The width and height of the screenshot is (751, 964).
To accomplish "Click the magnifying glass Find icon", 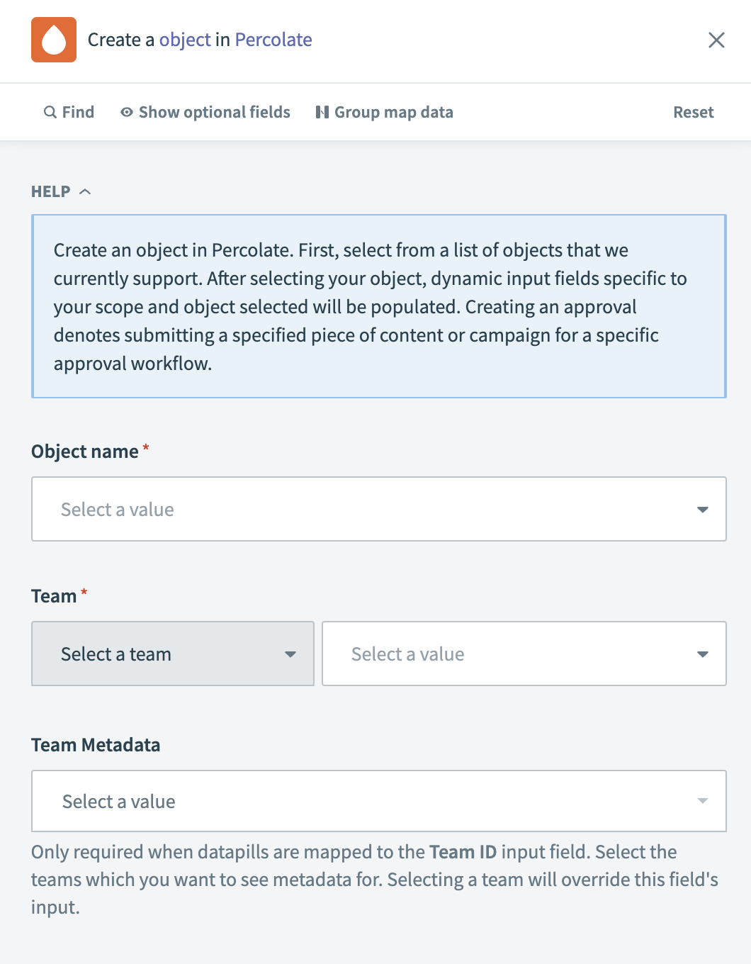I will pos(49,112).
